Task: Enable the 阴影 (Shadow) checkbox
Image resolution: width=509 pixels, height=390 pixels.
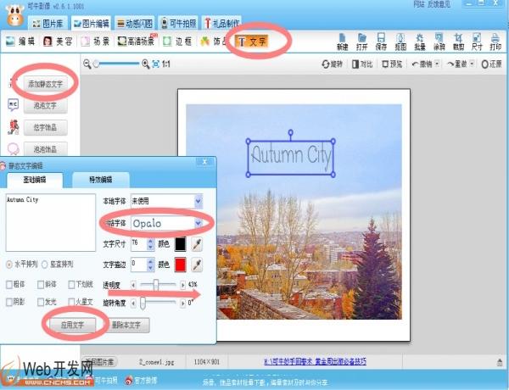Action: click(10, 300)
